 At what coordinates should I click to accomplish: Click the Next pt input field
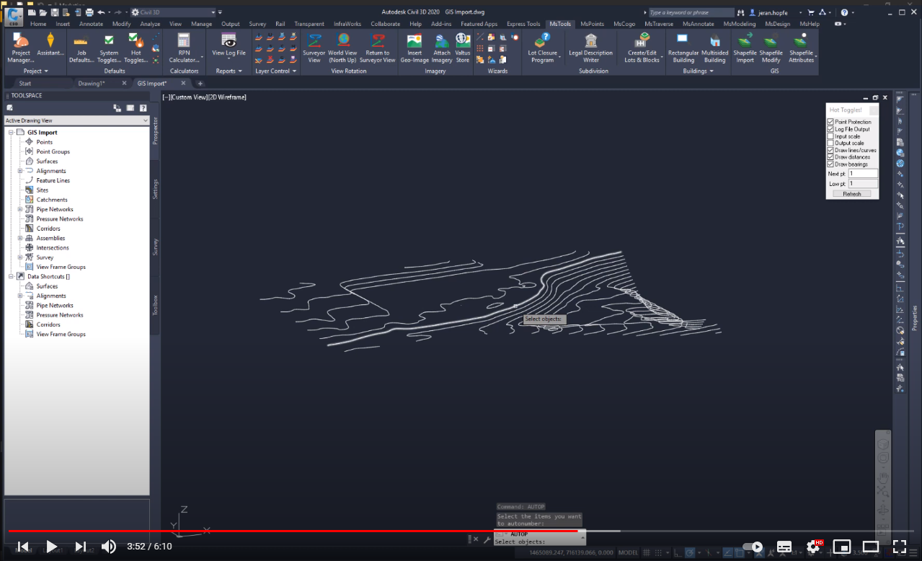(862, 174)
